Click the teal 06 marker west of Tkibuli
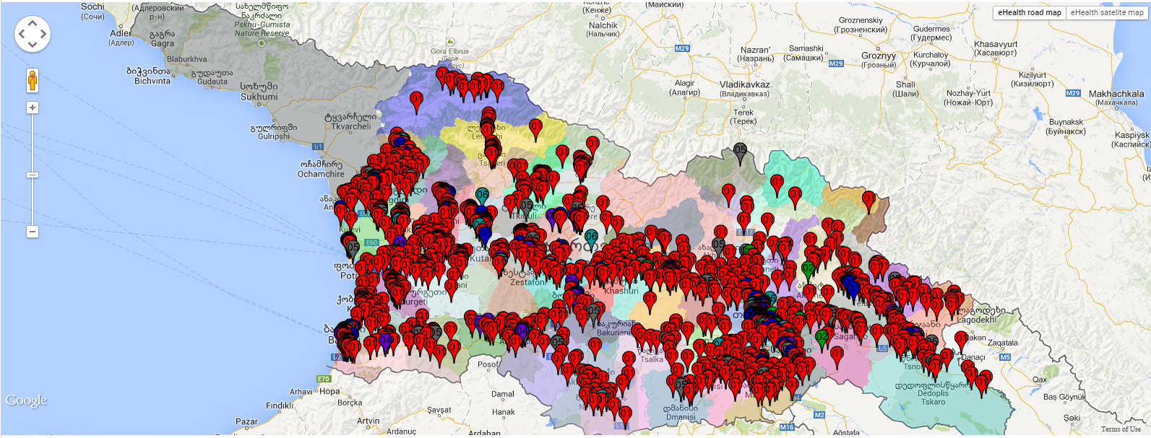Viewport: 1151px width, 438px height. coord(482,196)
